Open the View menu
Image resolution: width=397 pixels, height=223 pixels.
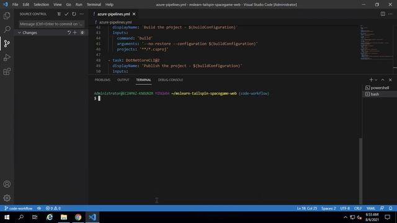(x=58, y=4)
